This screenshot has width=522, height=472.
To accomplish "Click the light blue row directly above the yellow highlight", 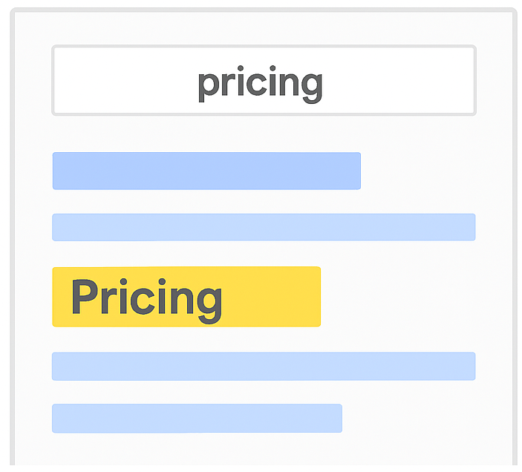I will tap(263, 227).
